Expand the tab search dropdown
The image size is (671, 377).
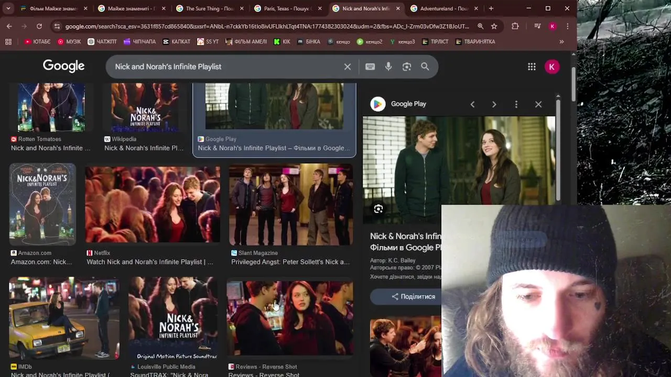[x=9, y=8]
